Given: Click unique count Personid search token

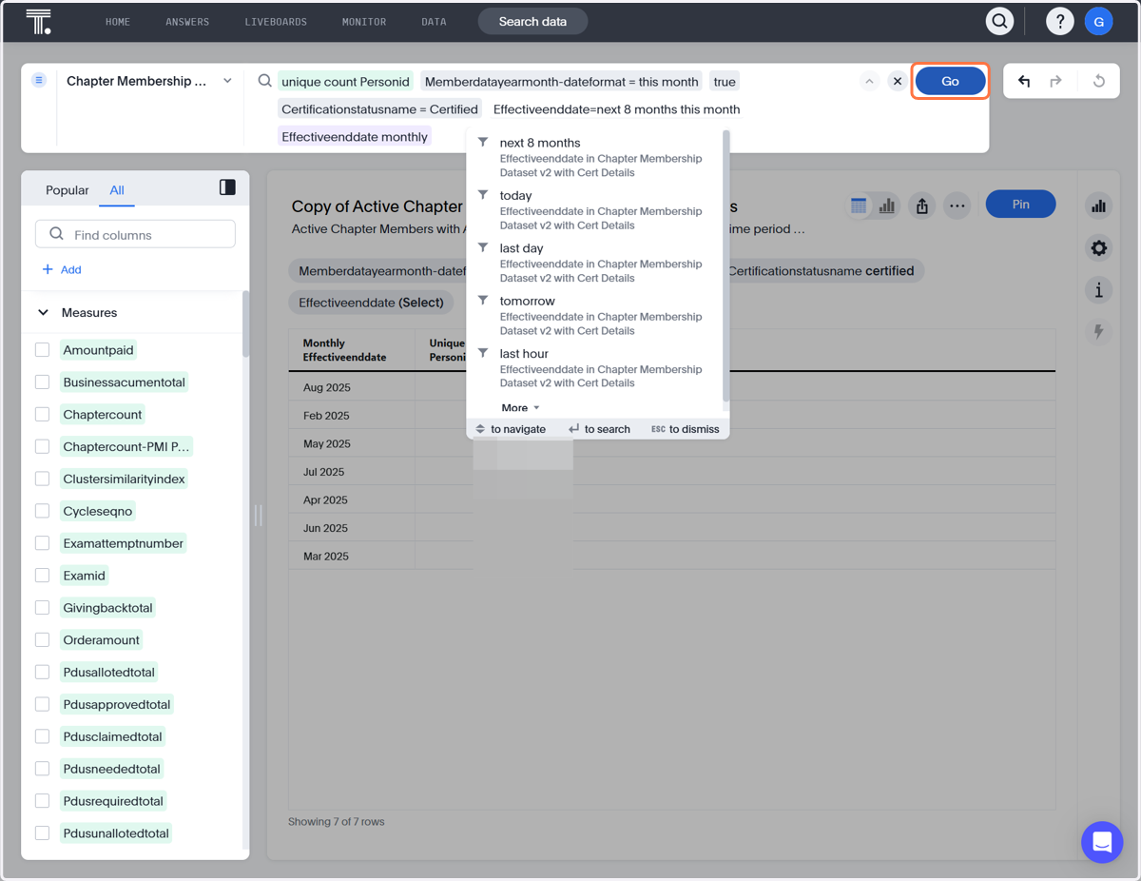Looking at the screenshot, I should click(x=345, y=82).
